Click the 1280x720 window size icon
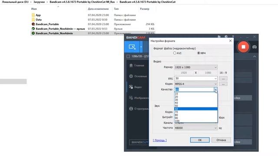This screenshot has height=156, width=278. tap(128, 56)
